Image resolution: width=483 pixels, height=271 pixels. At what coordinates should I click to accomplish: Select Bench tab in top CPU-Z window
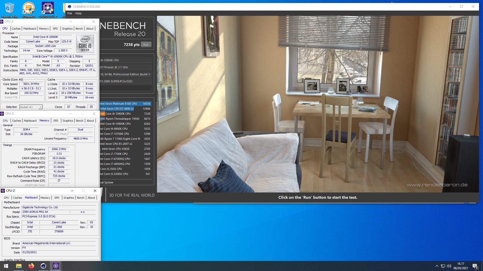click(x=79, y=29)
